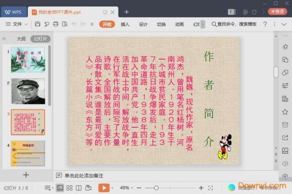Open the archive box icon in right sidebar
Viewport: 292px width, 194px height.
coord(285,125)
